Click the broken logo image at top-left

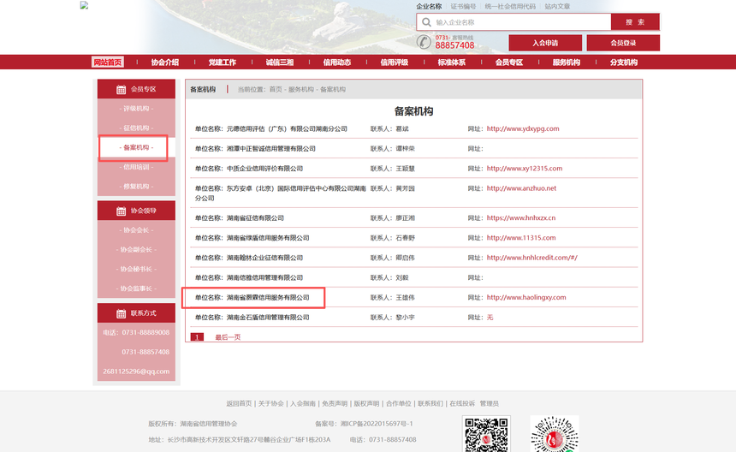(84, 5)
